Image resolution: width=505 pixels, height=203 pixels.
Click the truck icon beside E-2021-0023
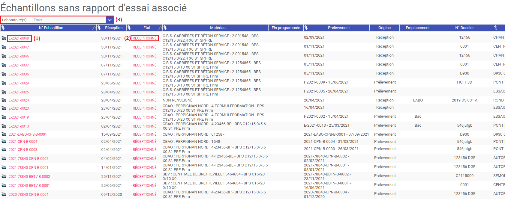[4, 108]
